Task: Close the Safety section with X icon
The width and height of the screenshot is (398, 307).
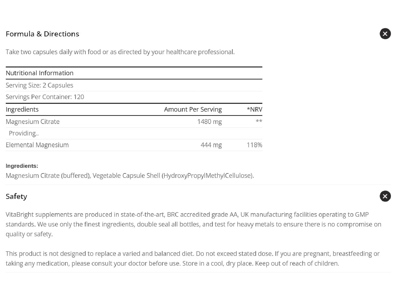Action: [x=385, y=196]
